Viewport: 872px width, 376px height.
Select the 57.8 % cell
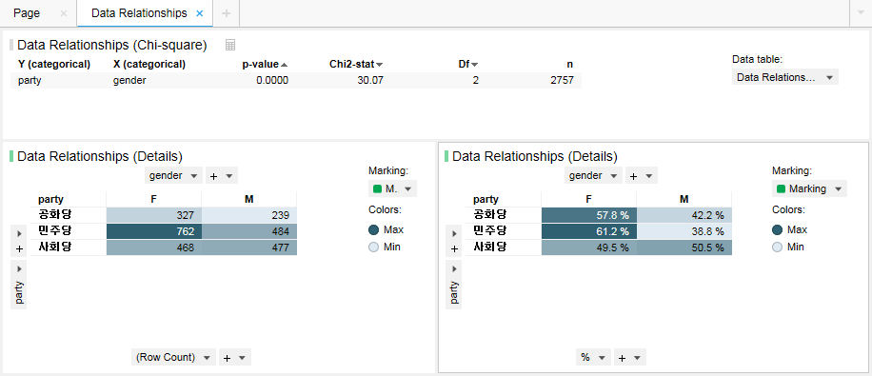coord(589,215)
